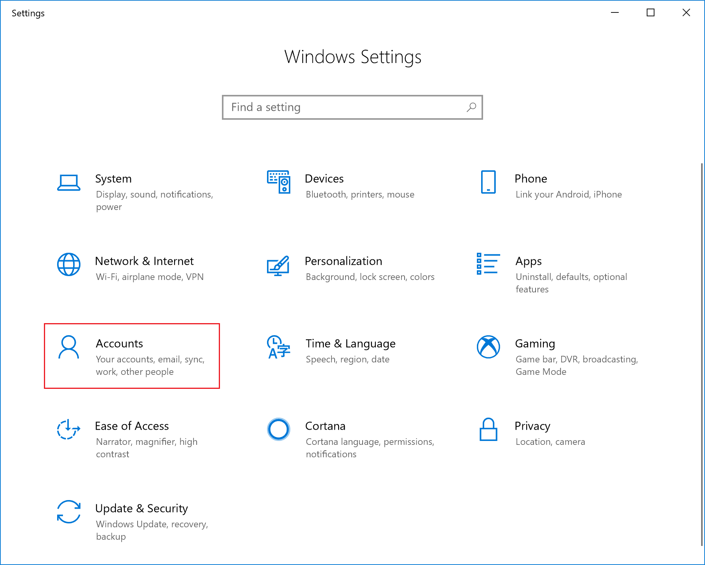Open the Devices settings title
Screen dimensions: 705x565
click(x=325, y=179)
